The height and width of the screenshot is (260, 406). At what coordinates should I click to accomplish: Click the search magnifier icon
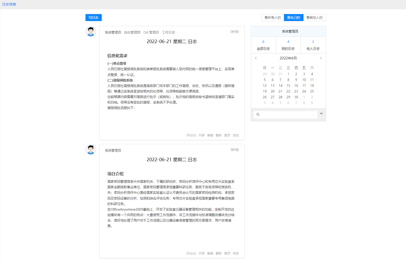(258, 115)
